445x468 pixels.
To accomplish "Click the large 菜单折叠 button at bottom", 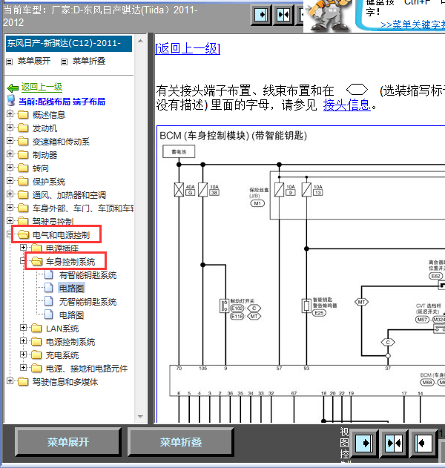I will coord(180,442).
